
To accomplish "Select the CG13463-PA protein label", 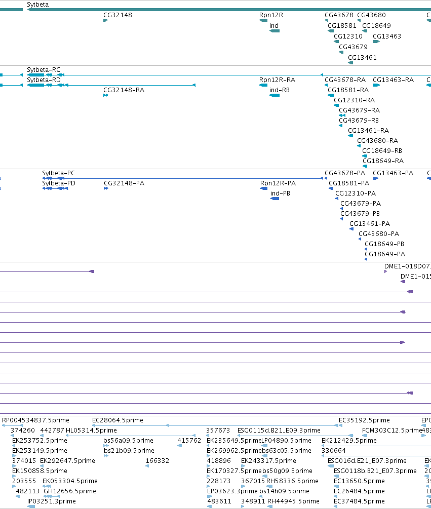I will (393, 173).
